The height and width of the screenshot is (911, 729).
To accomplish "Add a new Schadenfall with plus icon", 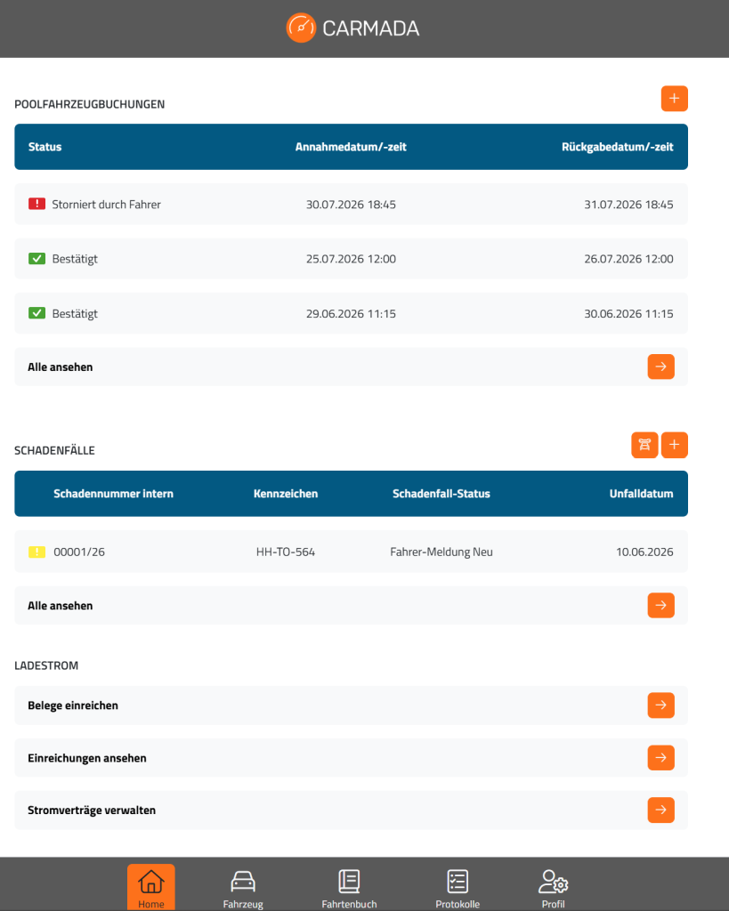I will [675, 445].
